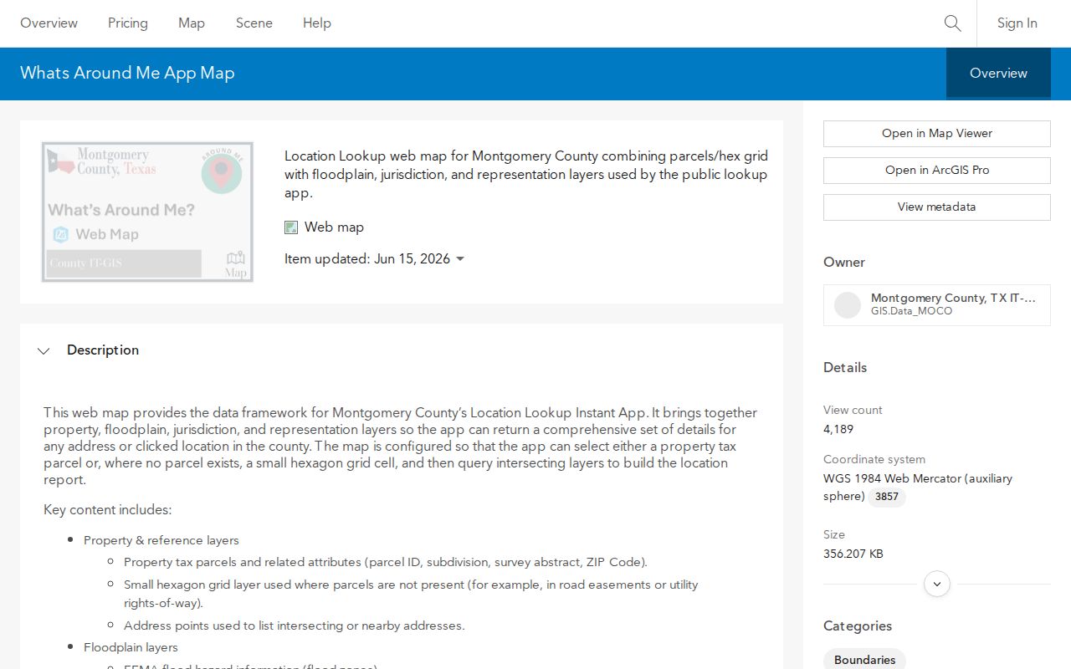Switch to the Overview tab in blue header

(998, 74)
